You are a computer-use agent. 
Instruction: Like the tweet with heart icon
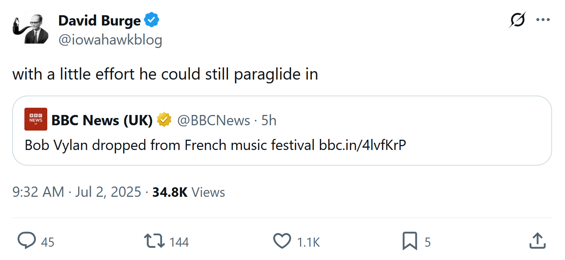282,241
